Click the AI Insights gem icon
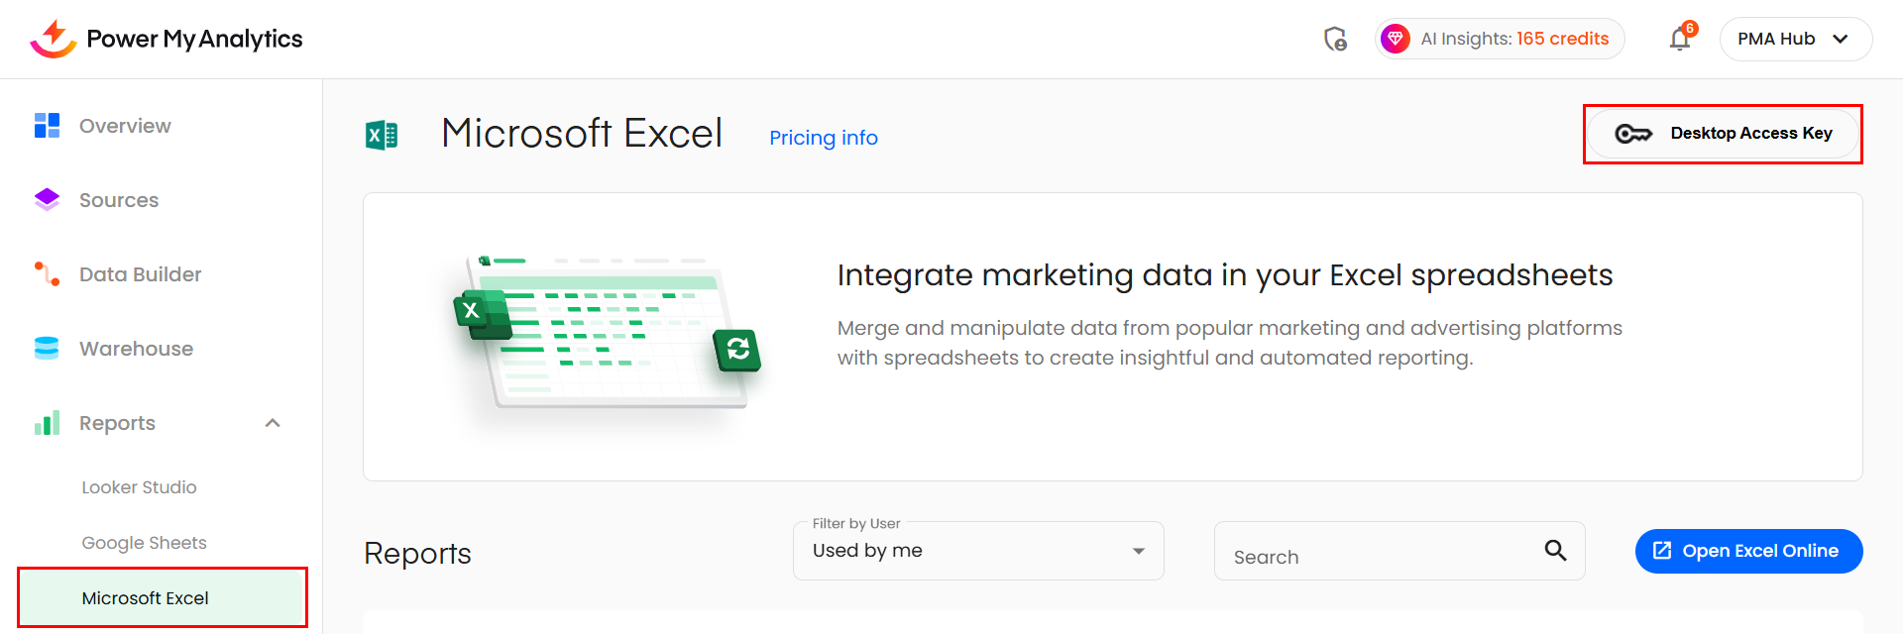The width and height of the screenshot is (1903, 634). pyautogui.click(x=1396, y=39)
